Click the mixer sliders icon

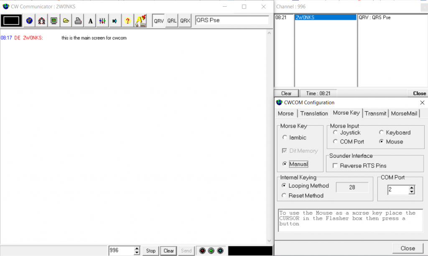coord(102,20)
